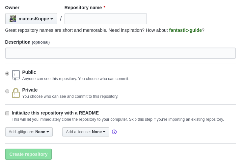Click the Private repository lock icon

[x=16, y=93]
